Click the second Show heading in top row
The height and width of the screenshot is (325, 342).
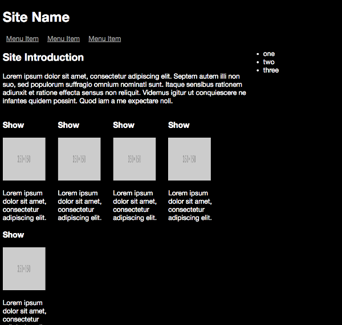pos(68,125)
